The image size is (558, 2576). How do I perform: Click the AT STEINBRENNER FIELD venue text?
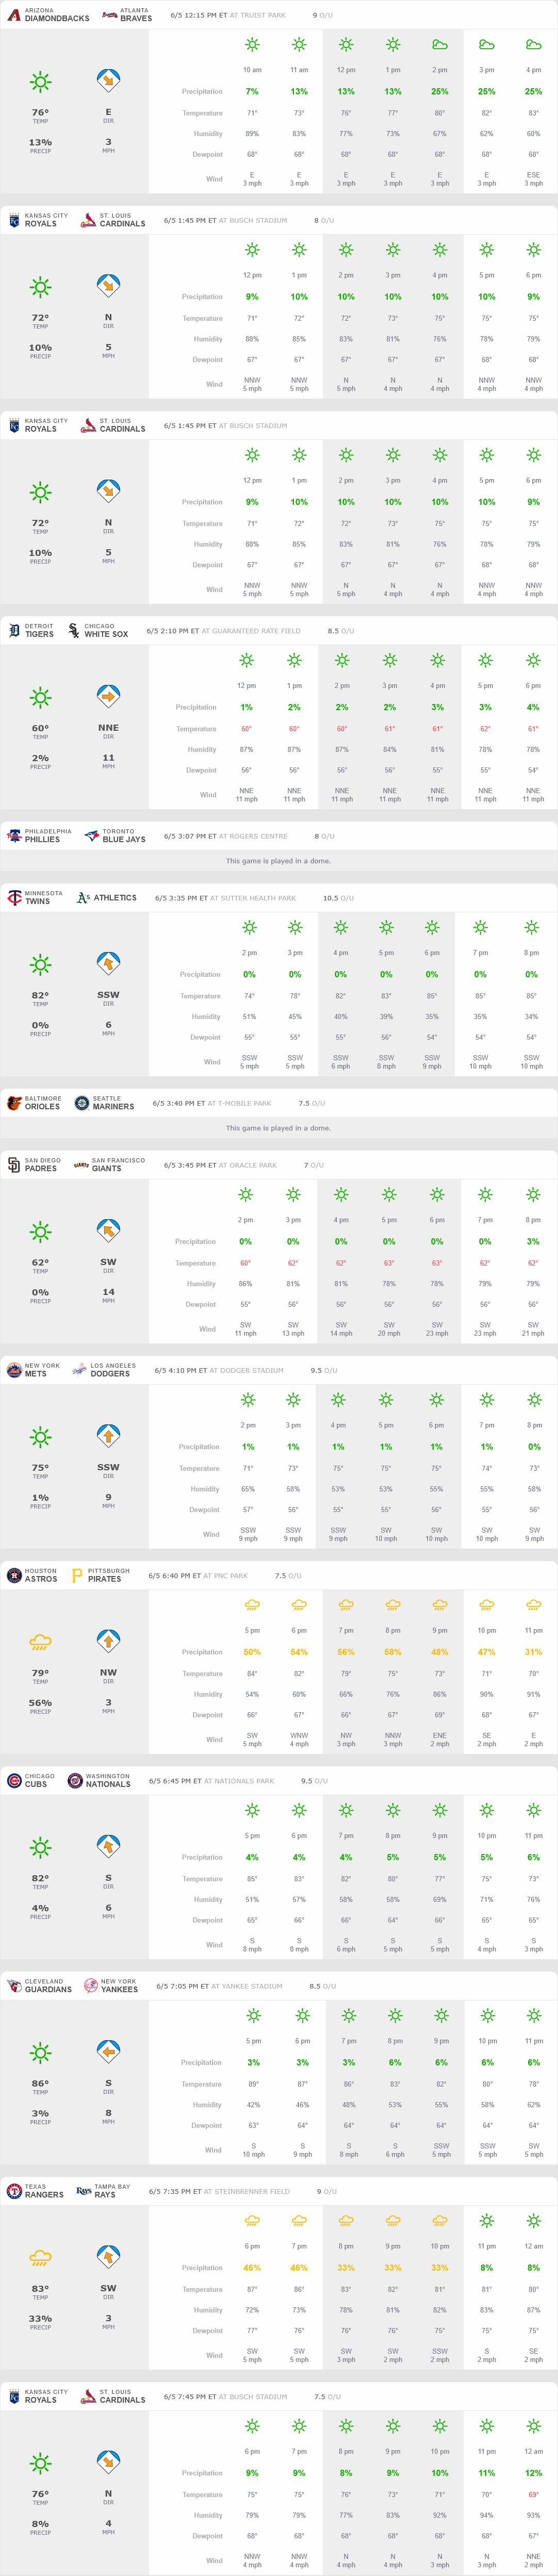tap(247, 2191)
